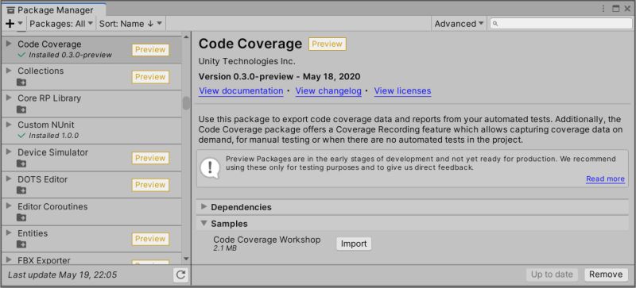Select the DOTS Editor package

point(91,185)
